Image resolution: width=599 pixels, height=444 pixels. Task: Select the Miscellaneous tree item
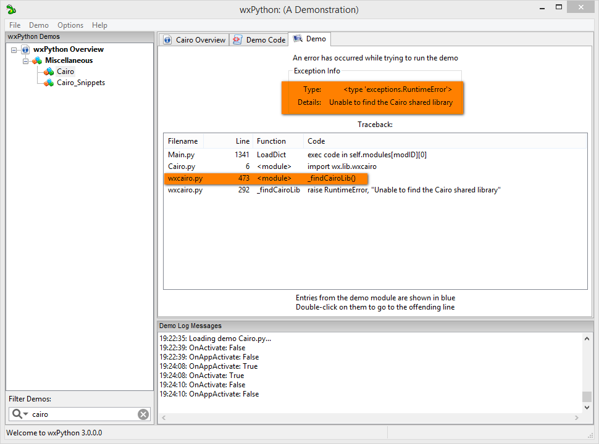[69, 60]
